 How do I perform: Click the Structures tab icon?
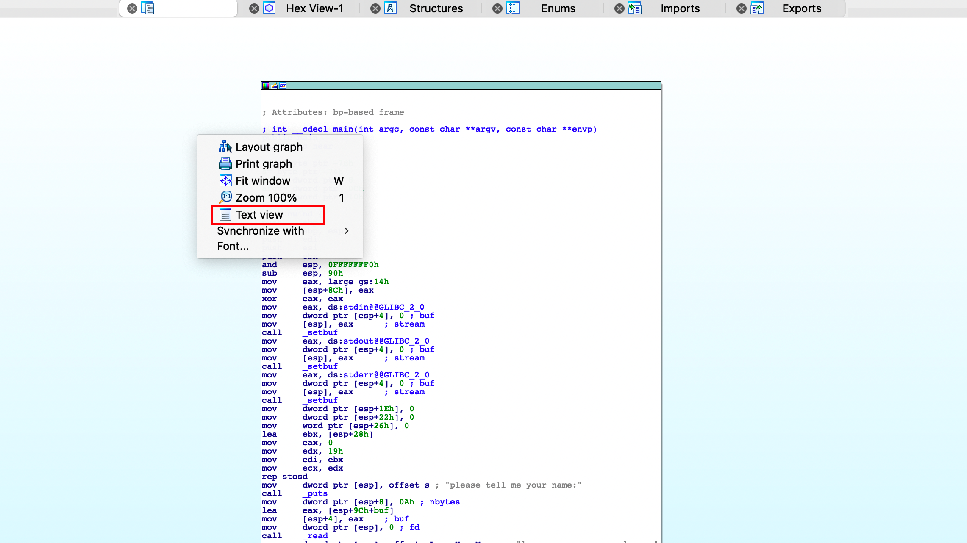390,8
